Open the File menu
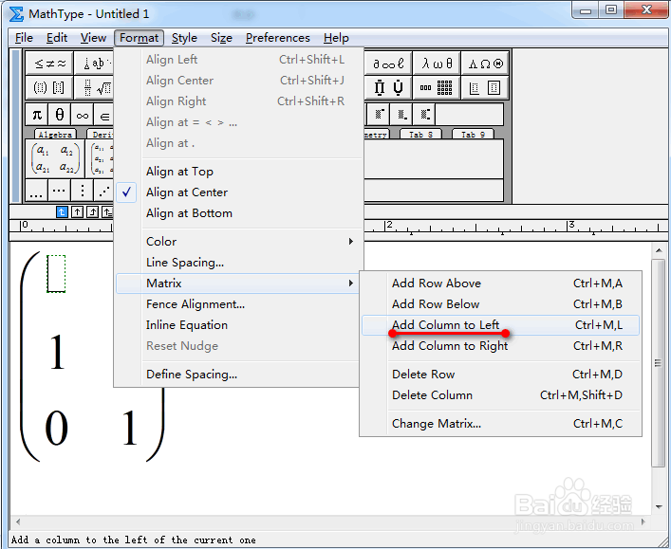The height and width of the screenshot is (549, 671). pos(24,38)
